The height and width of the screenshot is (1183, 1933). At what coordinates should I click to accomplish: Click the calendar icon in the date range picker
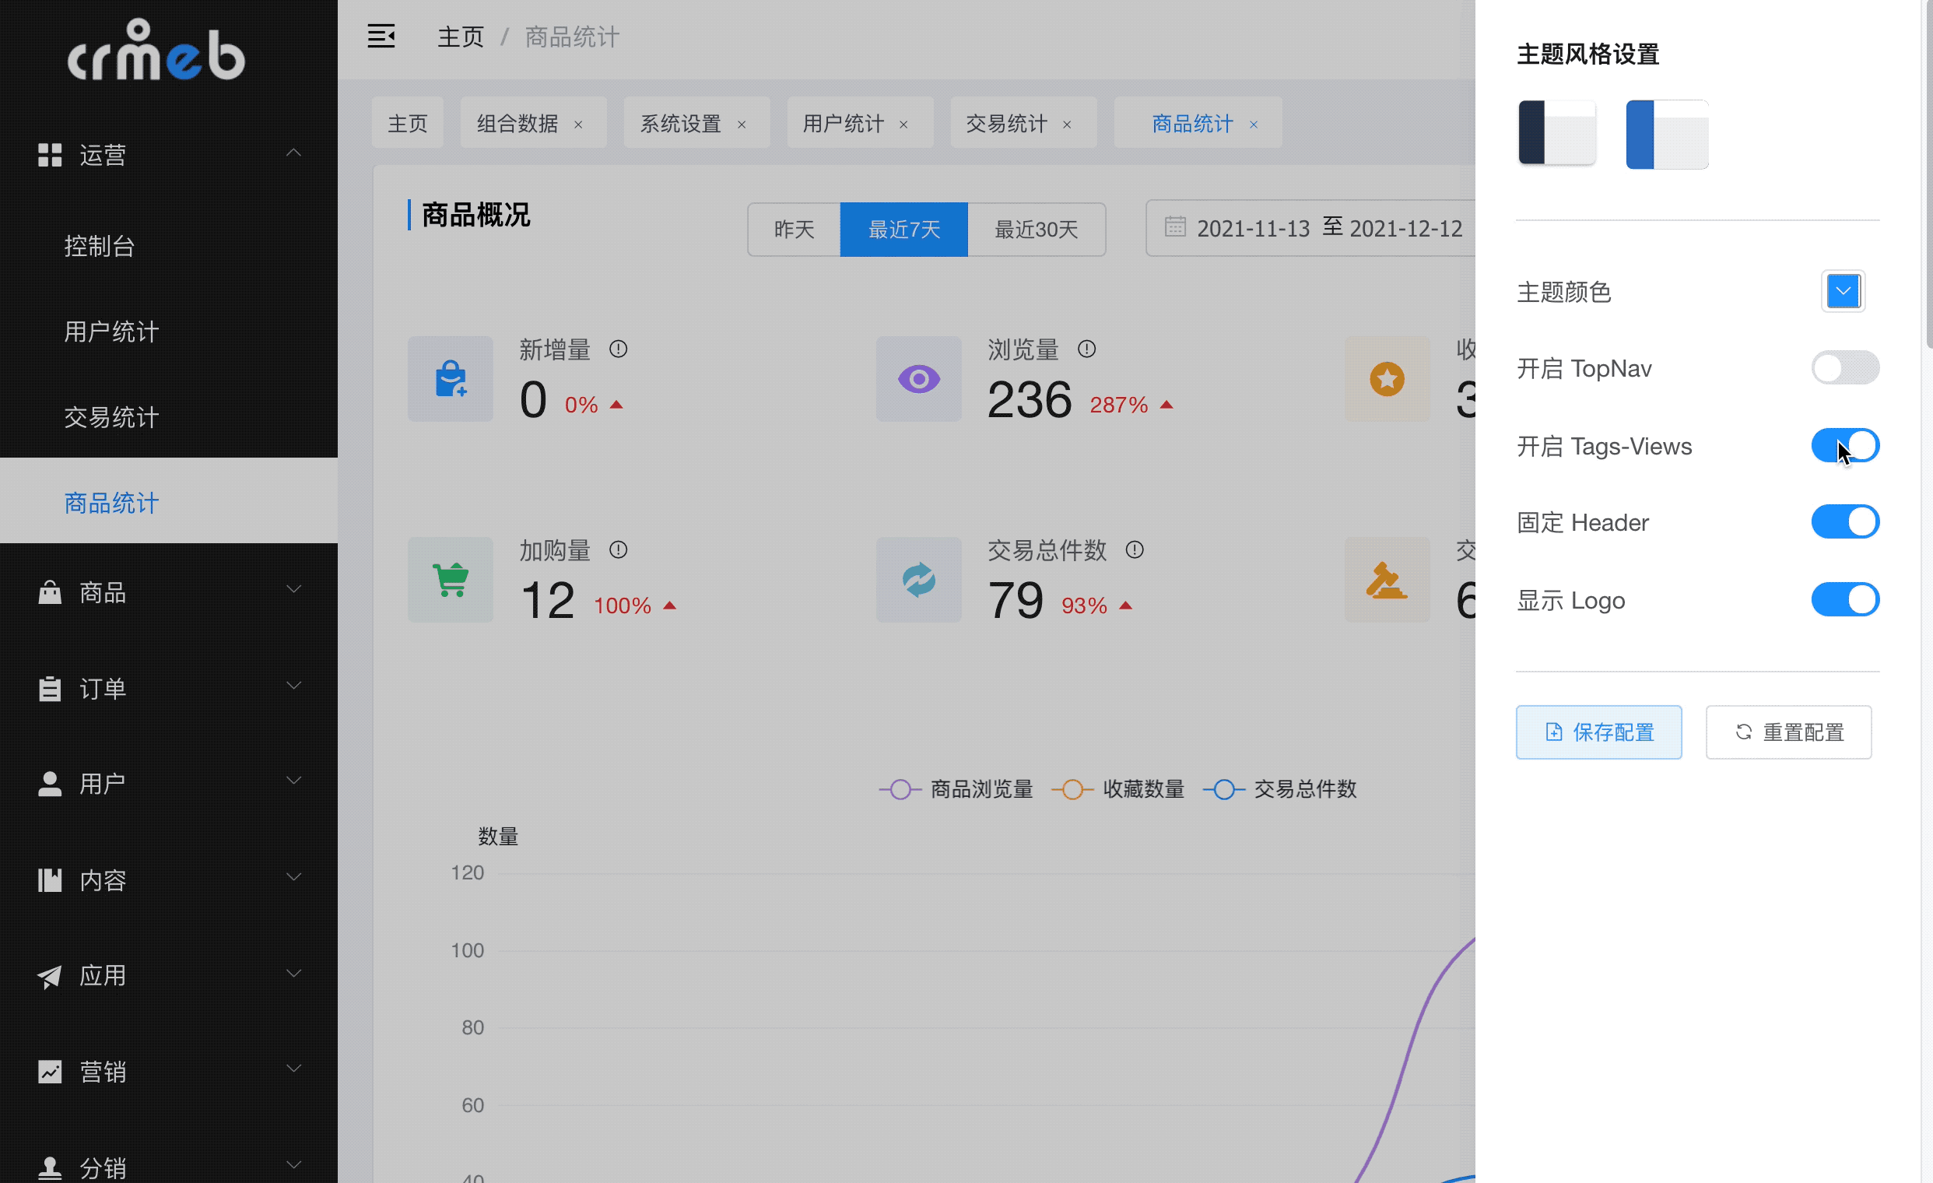1173,227
